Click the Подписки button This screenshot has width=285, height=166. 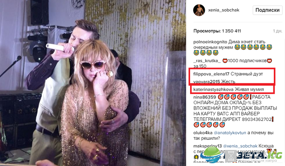point(267,10)
